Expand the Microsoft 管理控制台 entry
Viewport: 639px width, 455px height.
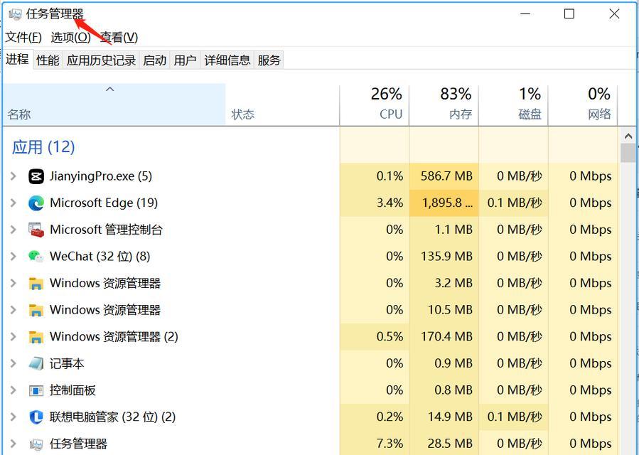click(13, 230)
